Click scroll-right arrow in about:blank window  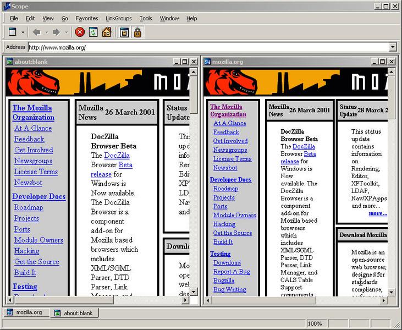click(185, 300)
